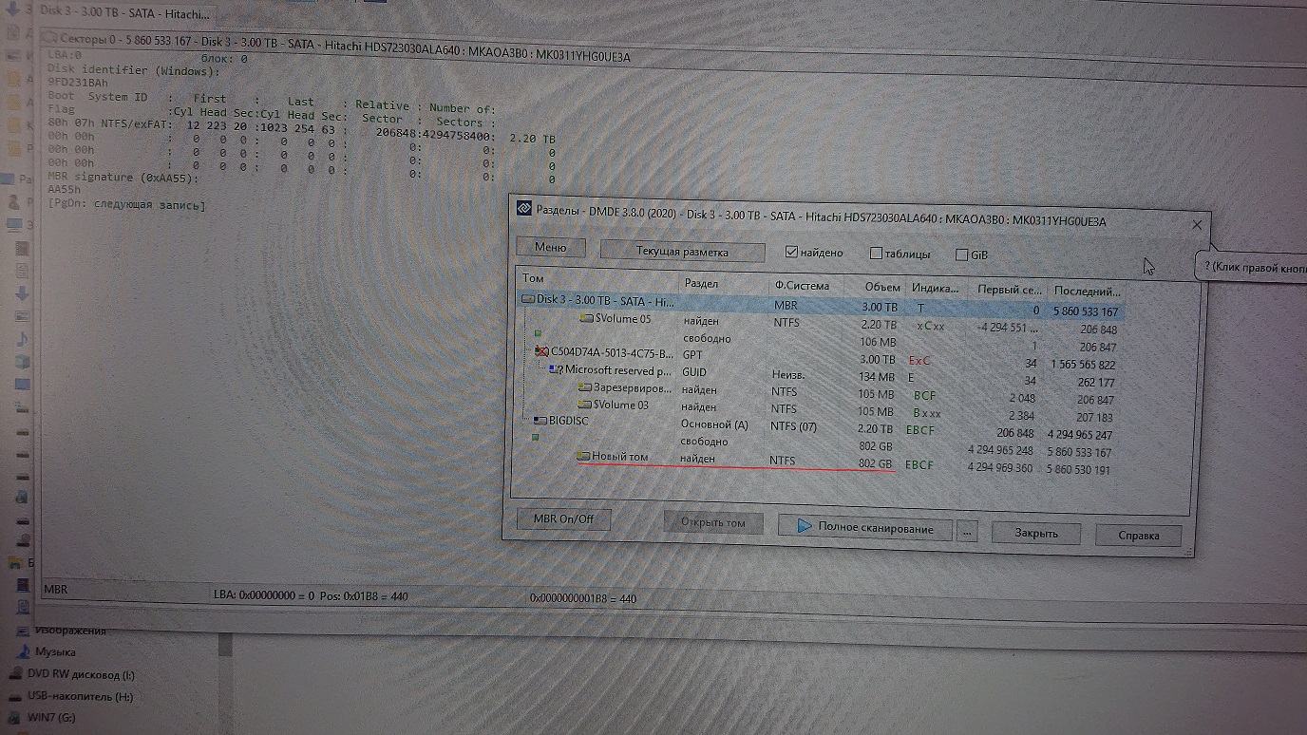Click the volume icon beside Зарезервировано row
The height and width of the screenshot is (735, 1307).
(584, 388)
